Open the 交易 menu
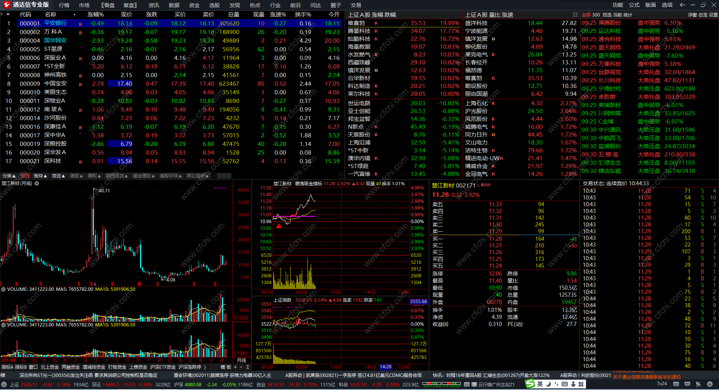 tap(356, 5)
